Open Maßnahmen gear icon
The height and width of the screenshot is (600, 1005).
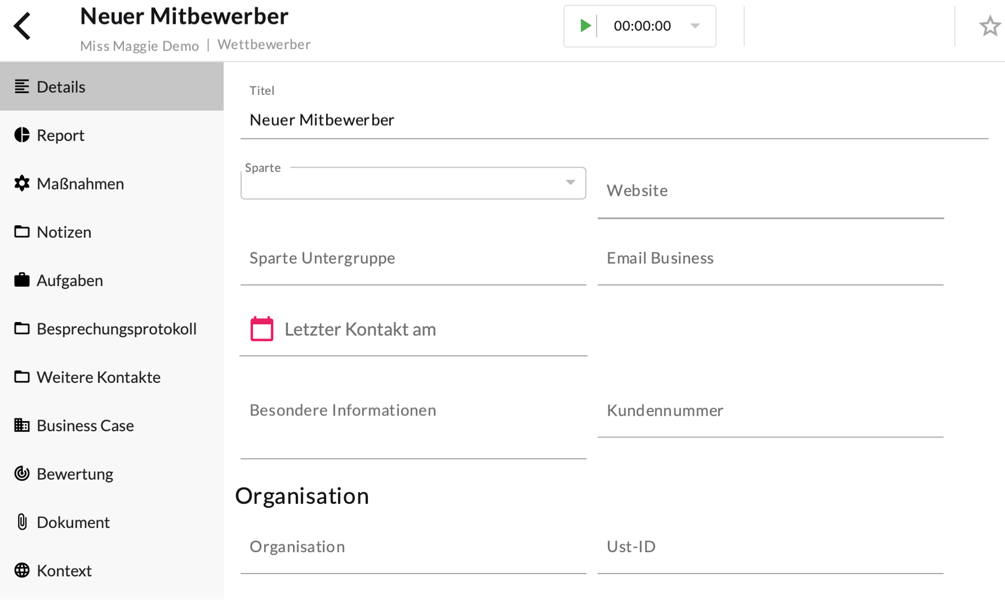pyautogui.click(x=22, y=184)
